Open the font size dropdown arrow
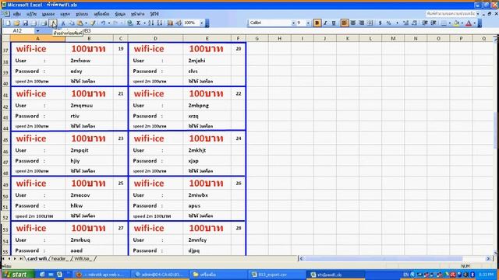 point(308,23)
